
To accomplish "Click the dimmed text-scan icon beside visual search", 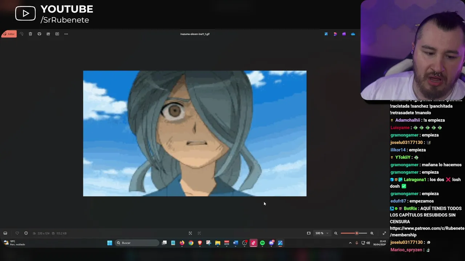I will [199, 233].
